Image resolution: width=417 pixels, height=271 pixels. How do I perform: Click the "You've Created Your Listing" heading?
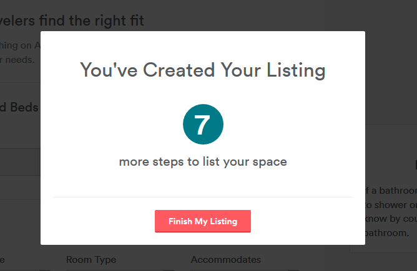pyautogui.click(x=203, y=70)
